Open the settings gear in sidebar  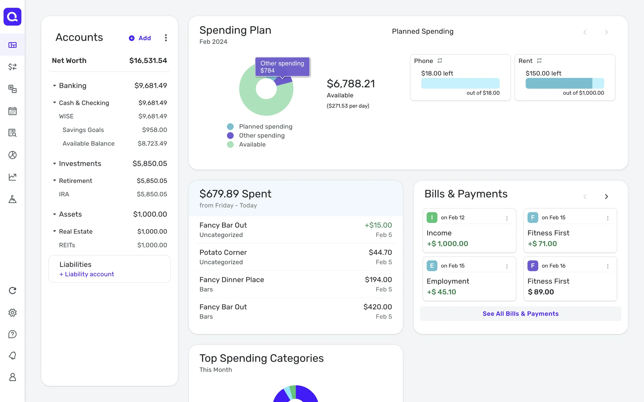click(x=12, y=313)
